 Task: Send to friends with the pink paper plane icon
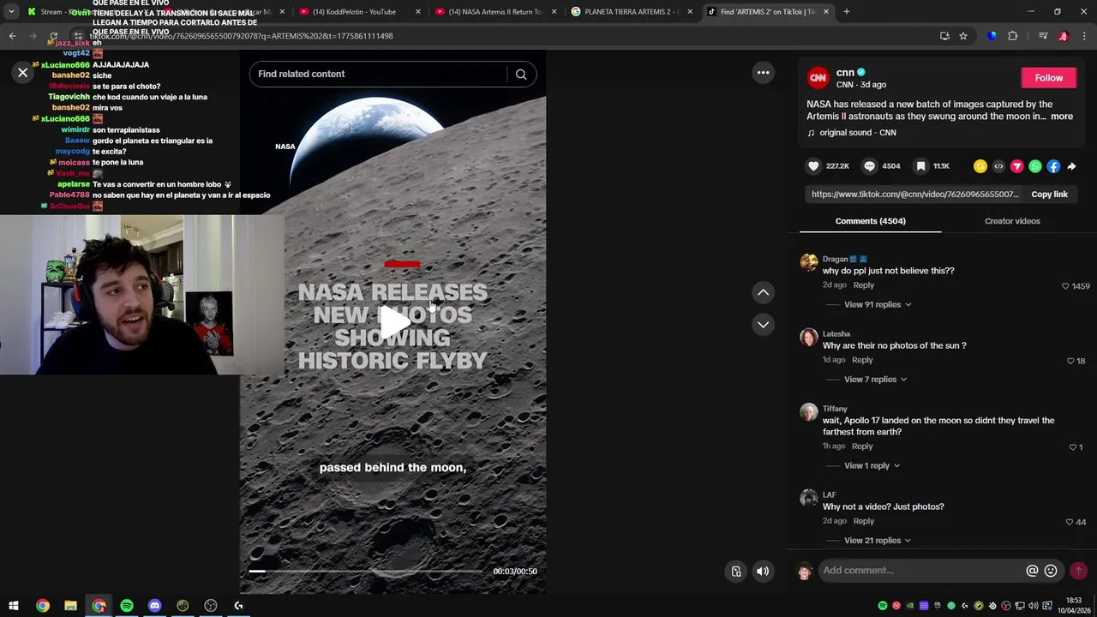point(1017,166)
